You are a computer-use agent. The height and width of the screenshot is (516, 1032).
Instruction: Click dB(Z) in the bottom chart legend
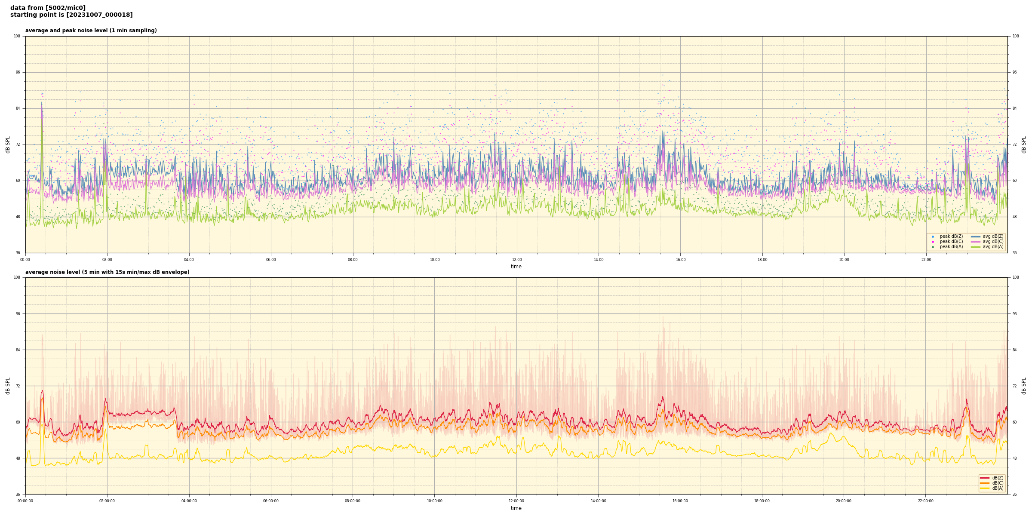(998, 478)
